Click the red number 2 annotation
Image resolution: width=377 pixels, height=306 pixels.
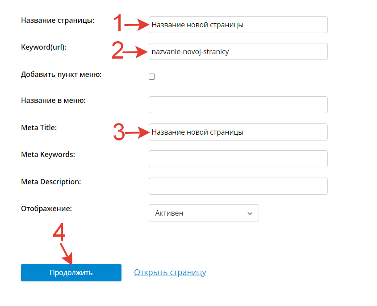tap(117, 51)
